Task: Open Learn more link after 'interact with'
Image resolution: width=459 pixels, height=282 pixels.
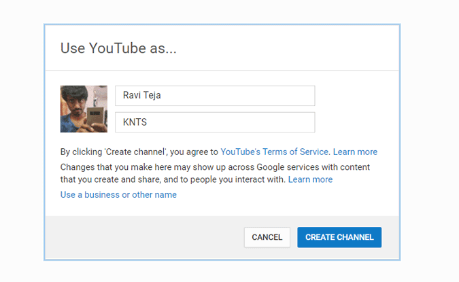Action: 310,179
